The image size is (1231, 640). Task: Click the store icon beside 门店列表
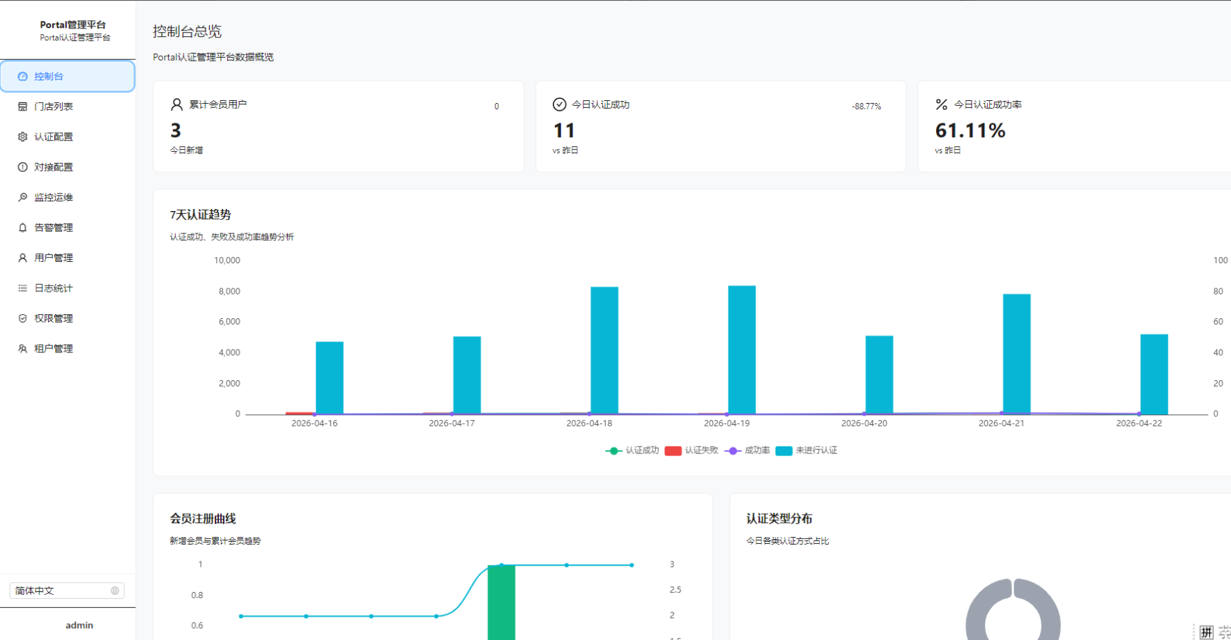click(x=22, y=107)
